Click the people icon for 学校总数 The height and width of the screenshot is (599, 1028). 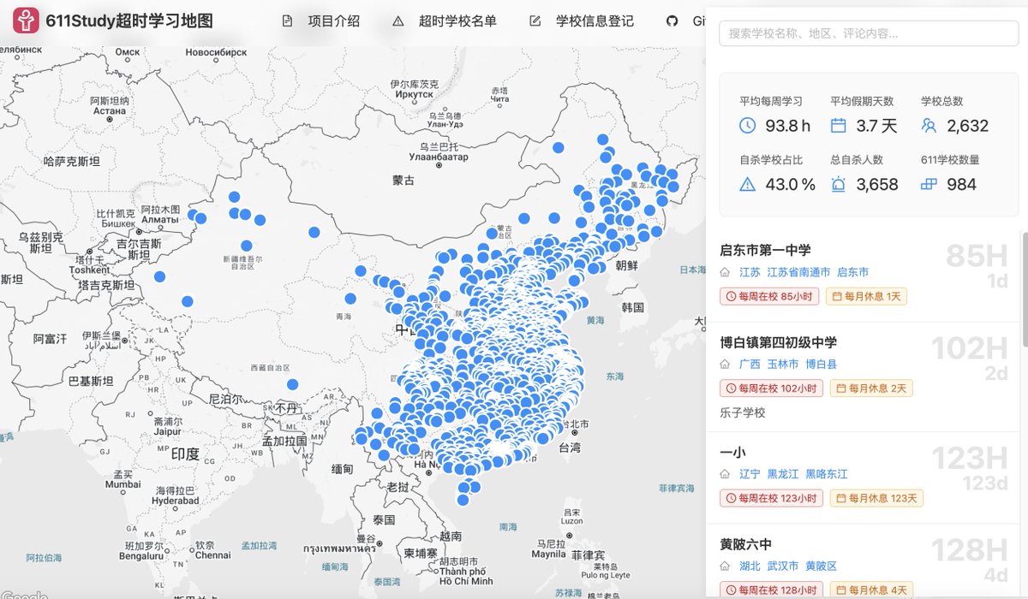coord(929,126)
